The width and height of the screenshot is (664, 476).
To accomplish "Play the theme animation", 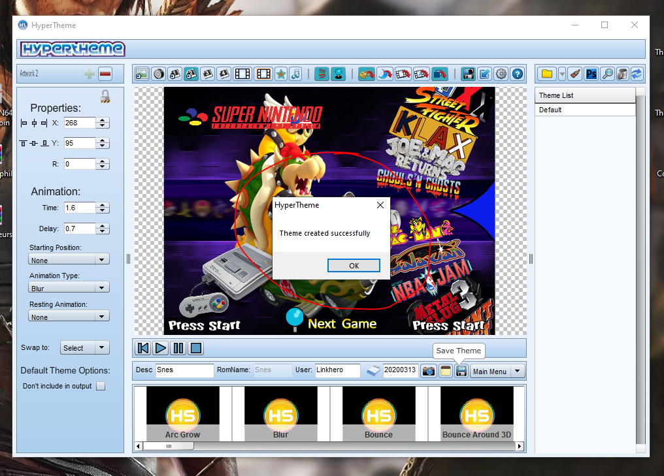I will pyautogui.click(x=161, y=348).
